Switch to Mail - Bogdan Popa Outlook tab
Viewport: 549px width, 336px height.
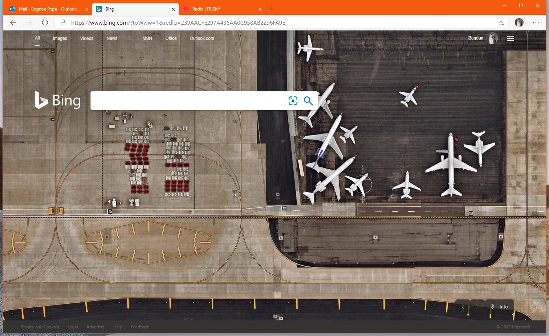click(47, 9)
